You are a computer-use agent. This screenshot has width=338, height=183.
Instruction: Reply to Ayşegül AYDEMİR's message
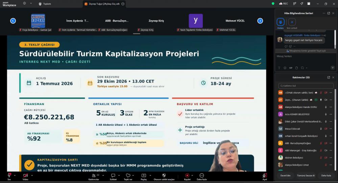[286, 46]
